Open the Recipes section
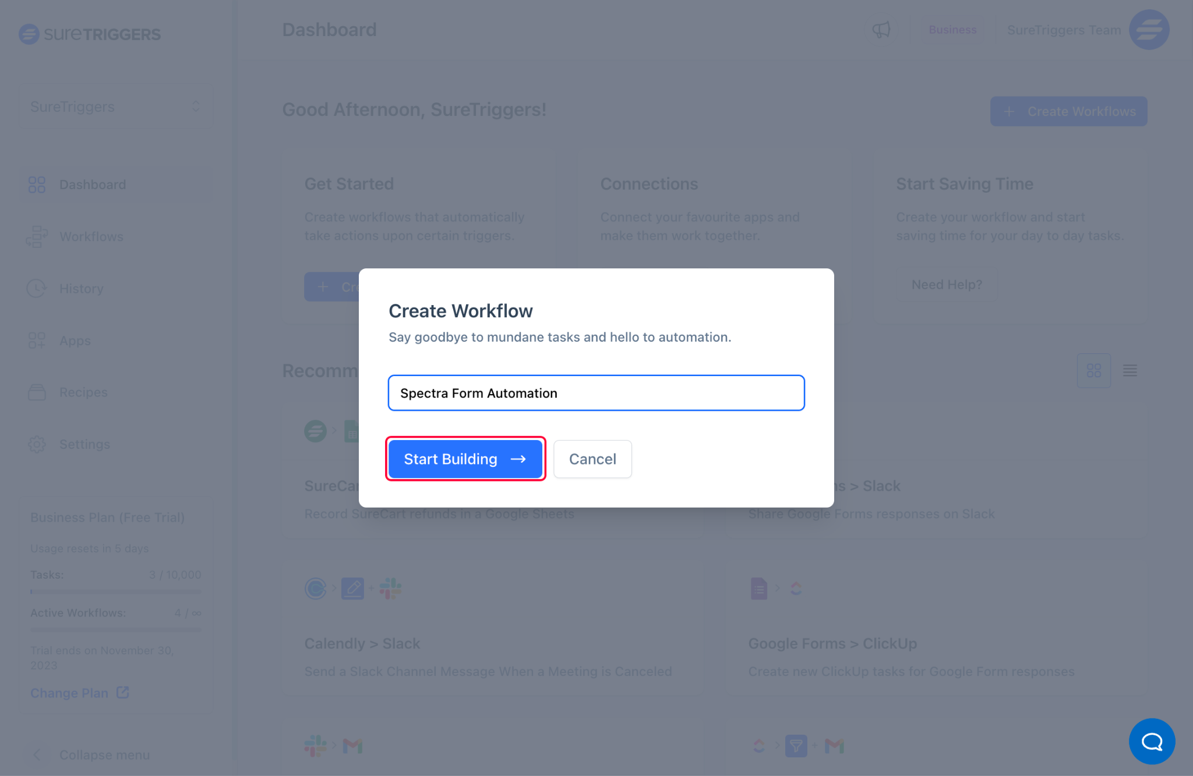 tap(83, 393)
